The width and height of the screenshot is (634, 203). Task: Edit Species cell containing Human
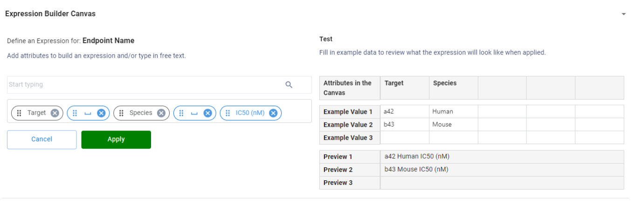click(x=453, y=111)
